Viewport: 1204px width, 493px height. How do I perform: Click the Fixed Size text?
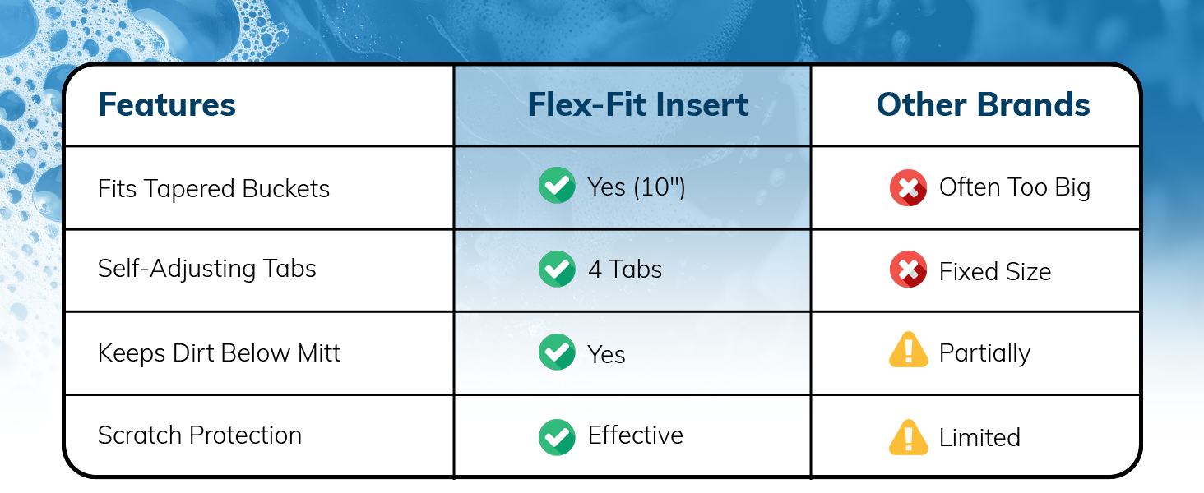point(995,272)
